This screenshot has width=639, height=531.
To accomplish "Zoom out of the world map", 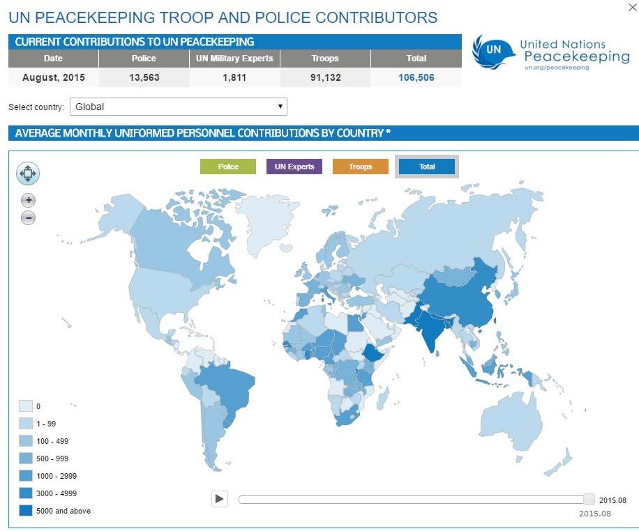I will coord(28,218).
